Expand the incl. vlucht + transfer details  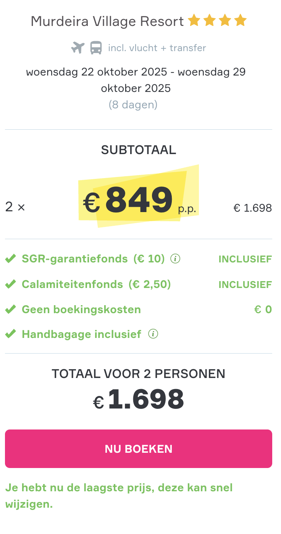157,48
